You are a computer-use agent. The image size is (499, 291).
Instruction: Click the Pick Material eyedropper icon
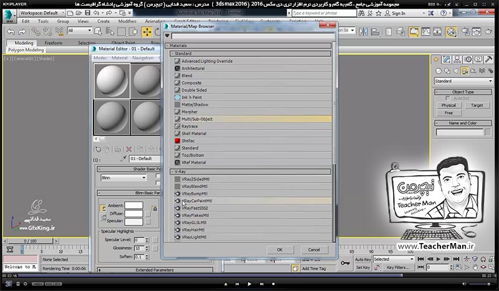[x=124, y=158]
